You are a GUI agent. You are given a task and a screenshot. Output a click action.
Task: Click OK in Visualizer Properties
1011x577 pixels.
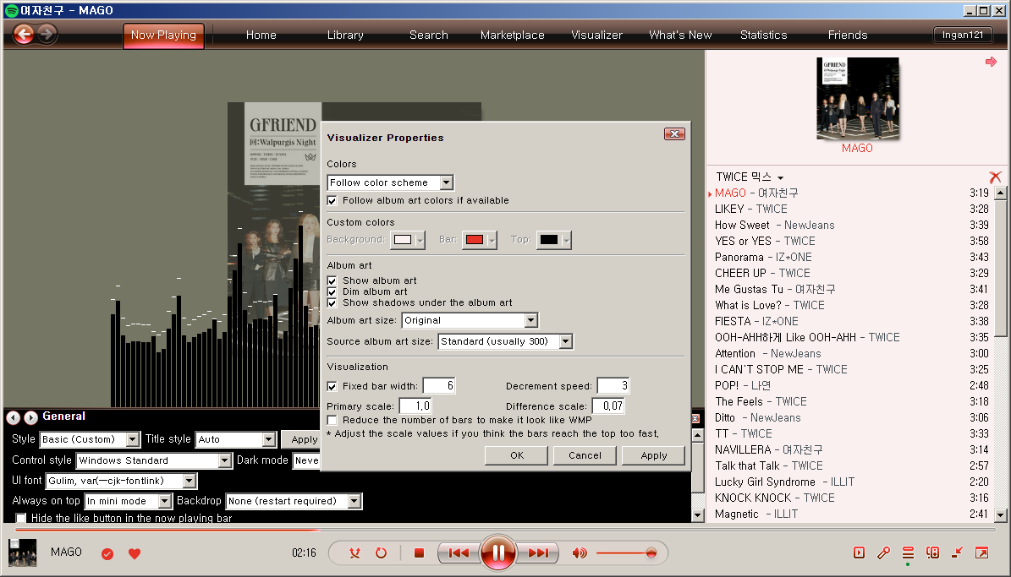pyautogui.click(x=516, y=455)
